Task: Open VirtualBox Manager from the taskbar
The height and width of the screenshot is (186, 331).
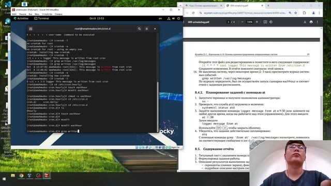Action: 30,176
